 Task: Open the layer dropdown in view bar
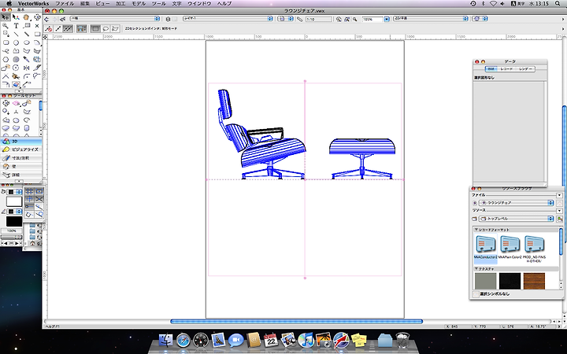coord(228,18)
